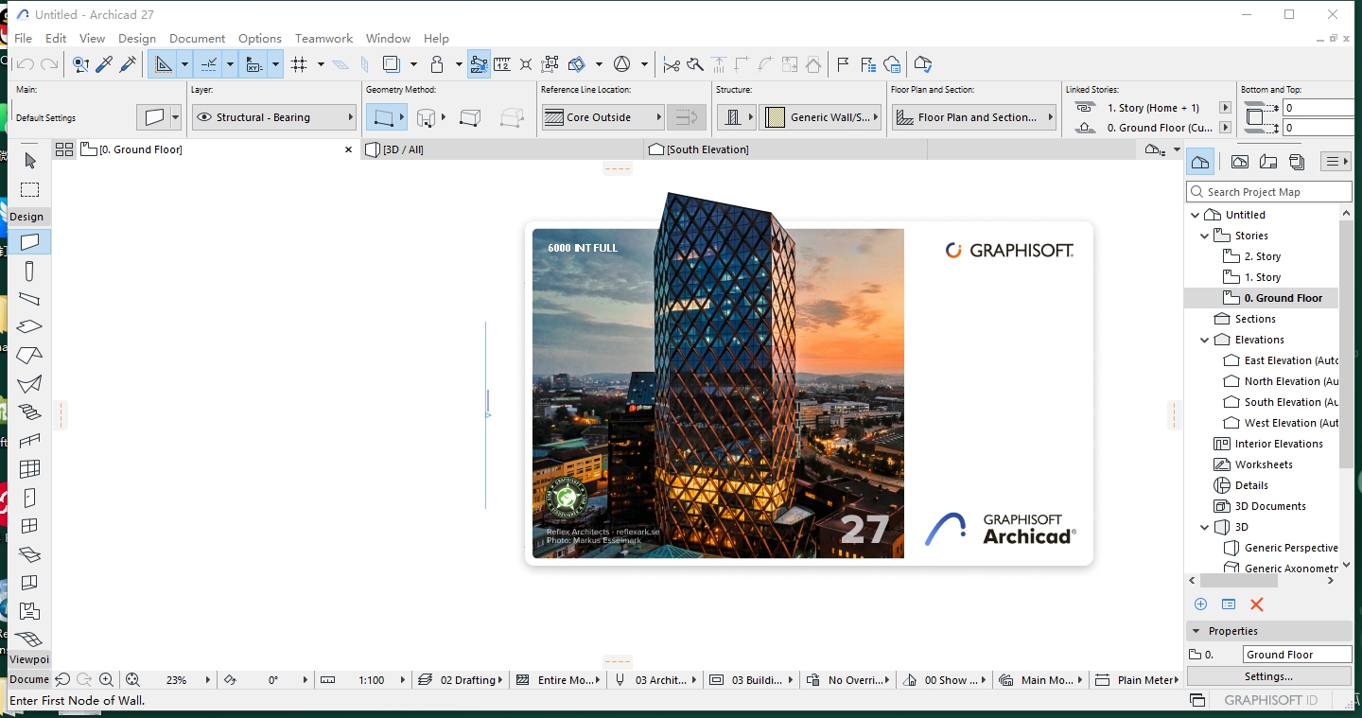
Task: Switch to the South Elevation tab
Action: [786, 149]
